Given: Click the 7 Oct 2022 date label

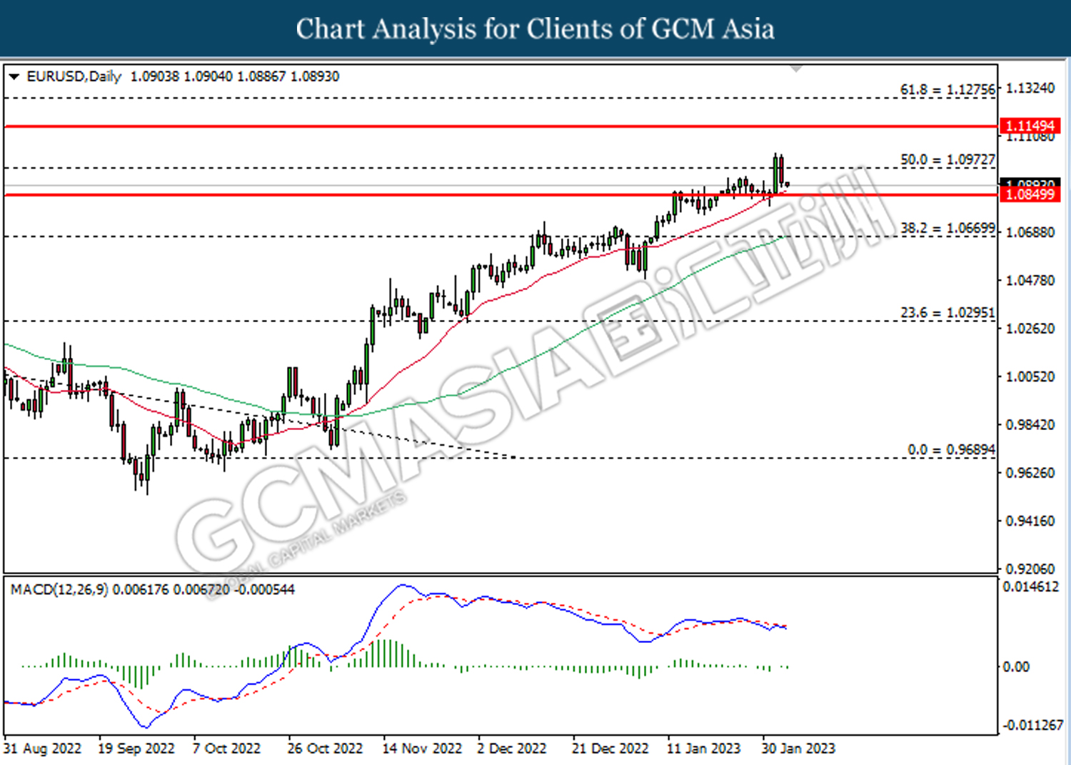Looking at the screenshot, I should tap(227, 749).
